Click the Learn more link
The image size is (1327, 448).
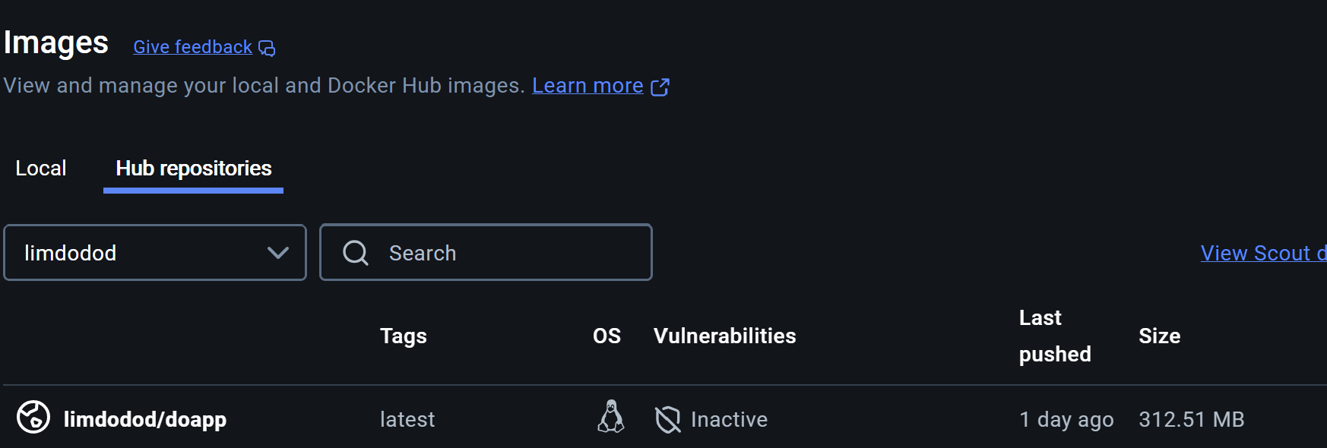coord(587,86)
